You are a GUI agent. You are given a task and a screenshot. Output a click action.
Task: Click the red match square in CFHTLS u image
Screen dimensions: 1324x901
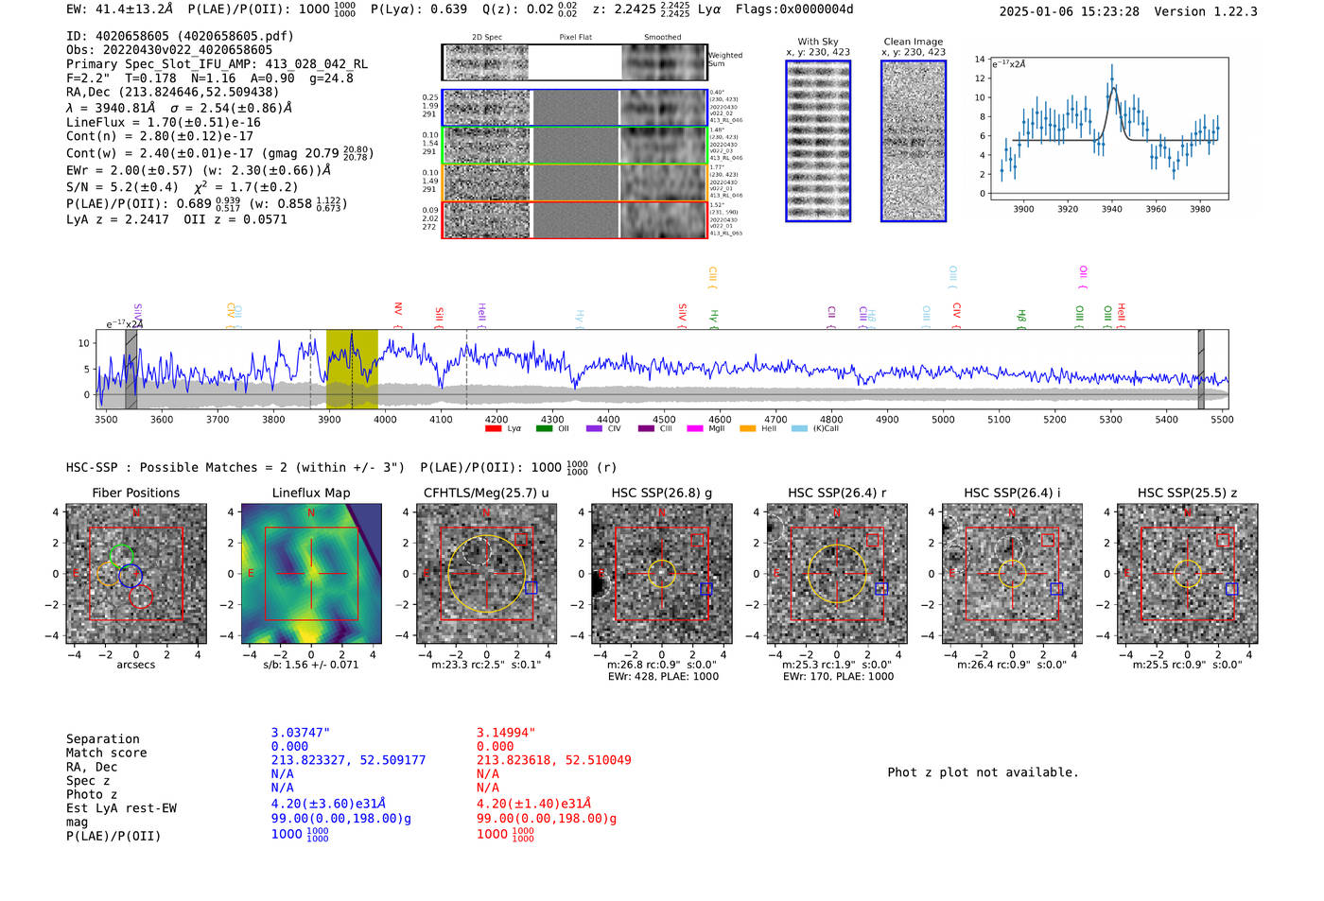522,539
